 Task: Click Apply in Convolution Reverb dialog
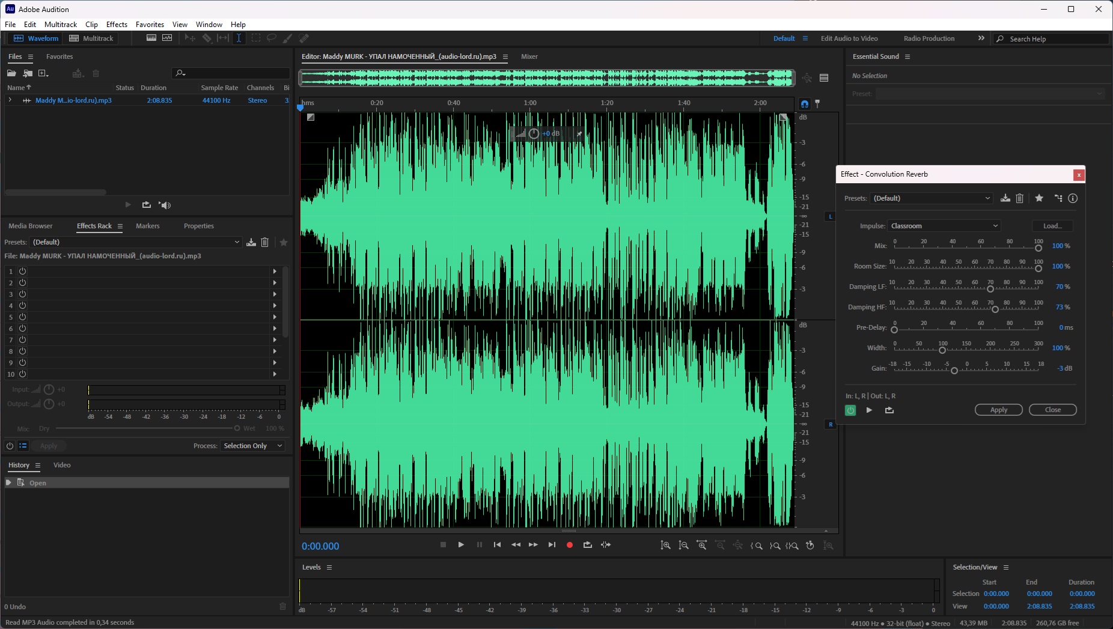998,410
